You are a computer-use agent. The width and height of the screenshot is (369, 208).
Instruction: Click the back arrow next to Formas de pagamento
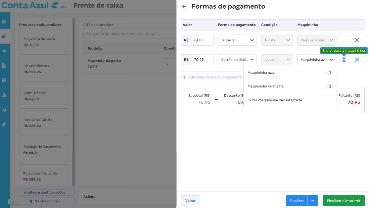pos(184,6)
